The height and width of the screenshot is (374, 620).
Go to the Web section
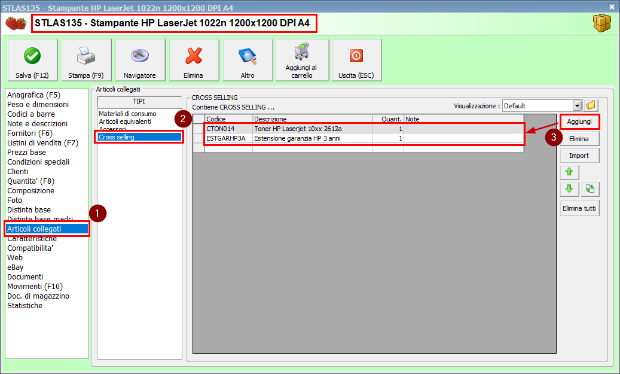[x=15, y=258]
